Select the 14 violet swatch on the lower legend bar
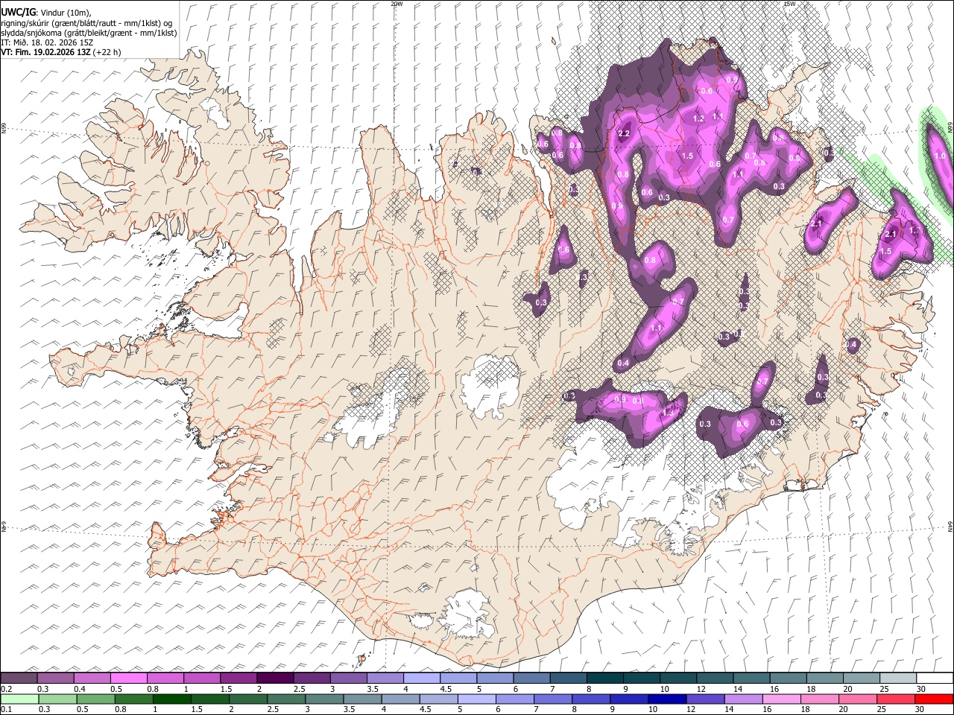 [743, 699]
